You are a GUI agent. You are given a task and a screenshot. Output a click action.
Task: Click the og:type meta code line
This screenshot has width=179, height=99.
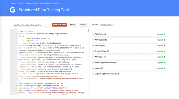pos(41,86)
